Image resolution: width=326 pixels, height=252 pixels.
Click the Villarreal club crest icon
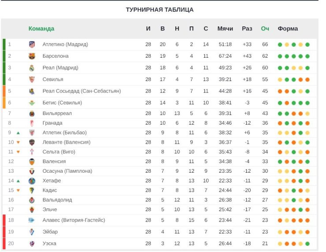coord(32,114)
